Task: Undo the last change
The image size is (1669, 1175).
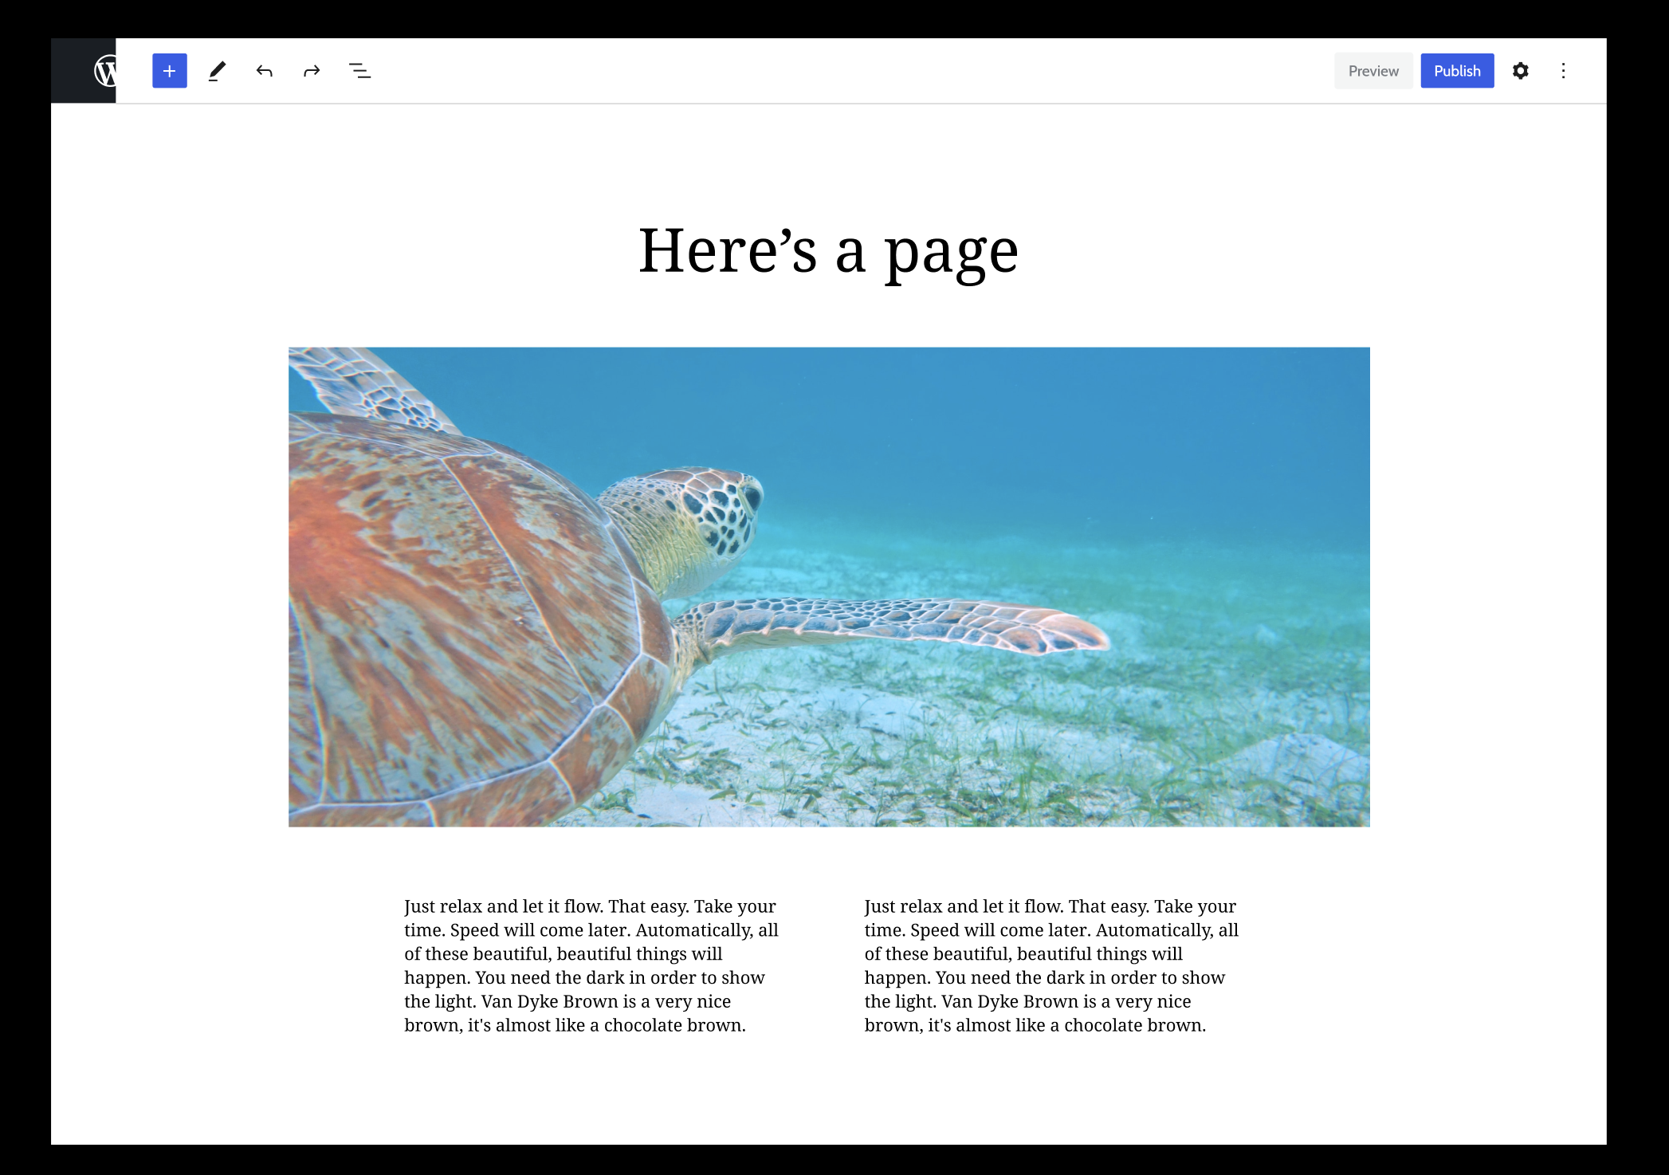Action: click(265, 71)
